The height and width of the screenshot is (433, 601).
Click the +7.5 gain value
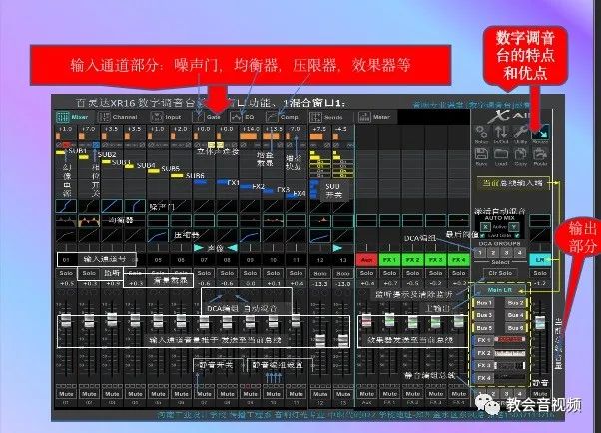pyautogui.click(x=318, y=129)
